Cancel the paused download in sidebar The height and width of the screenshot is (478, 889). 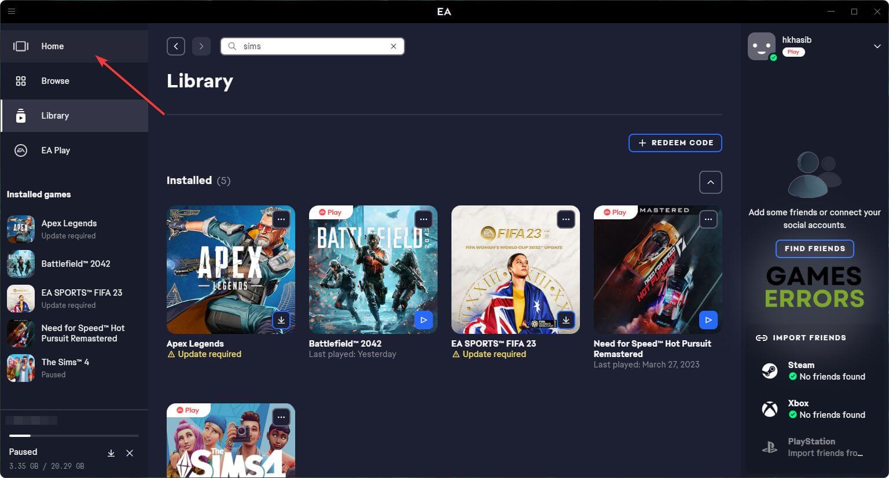click(x=130, y=453)
